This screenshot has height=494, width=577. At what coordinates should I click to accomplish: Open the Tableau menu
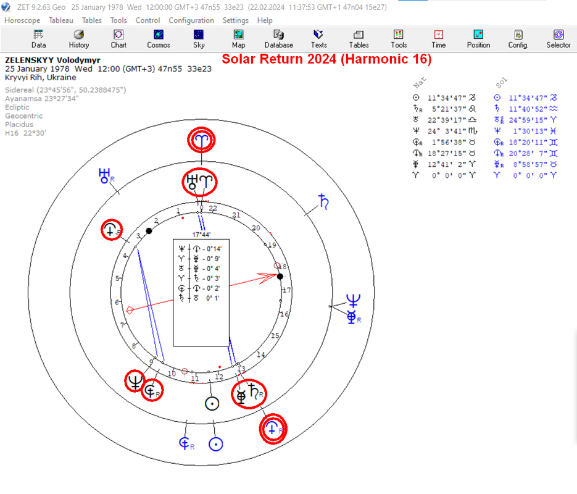point(61,20)
